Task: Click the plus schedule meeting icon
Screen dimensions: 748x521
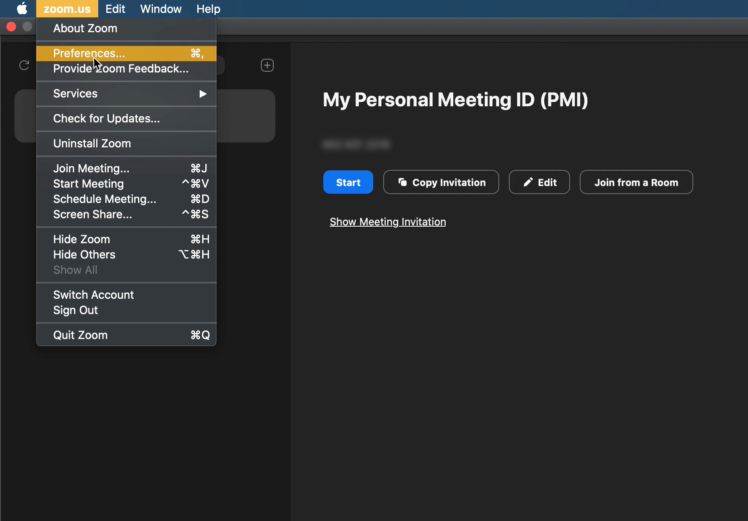Action: click(x=267, y=65)
